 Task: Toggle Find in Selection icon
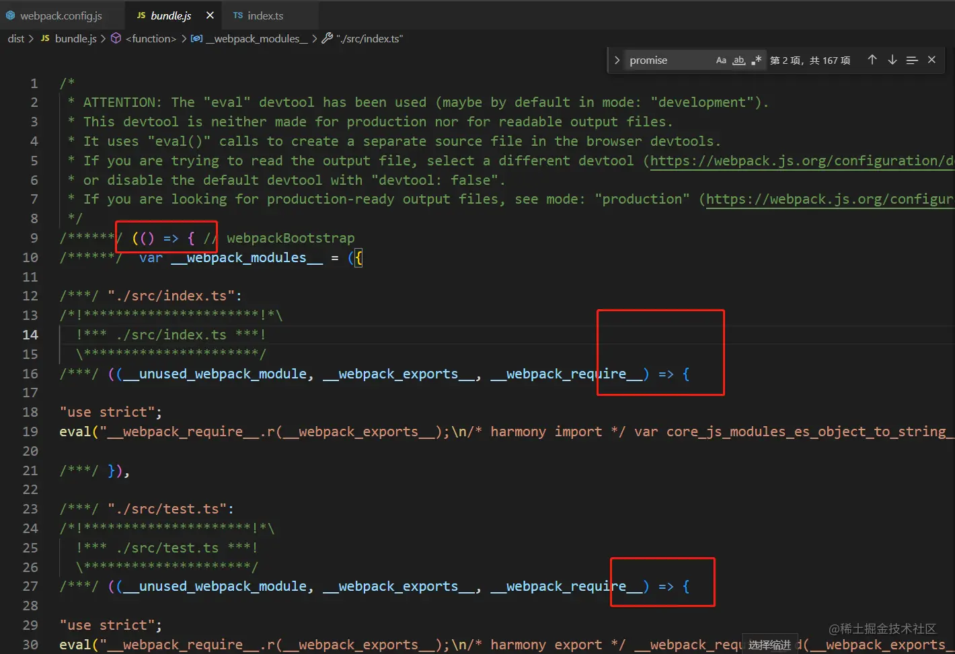pos(912,60)
